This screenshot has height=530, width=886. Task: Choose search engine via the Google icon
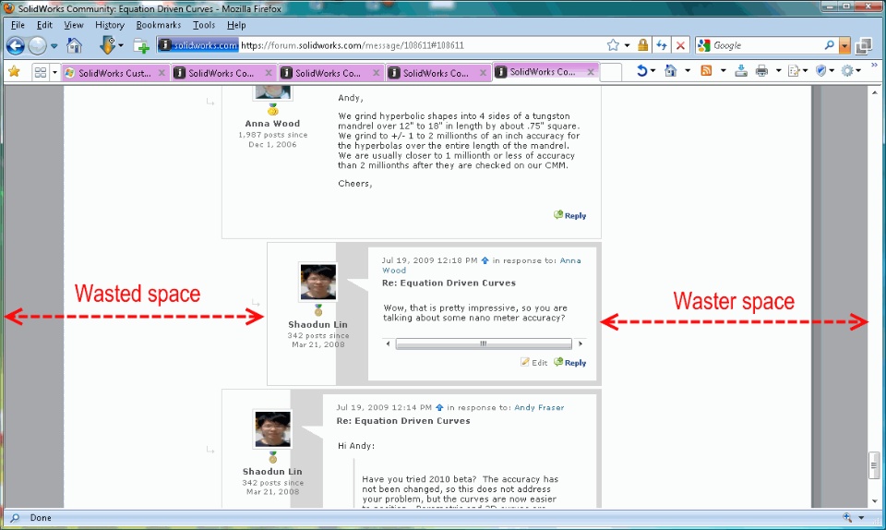pyautogui.click(x=704, y=45)
